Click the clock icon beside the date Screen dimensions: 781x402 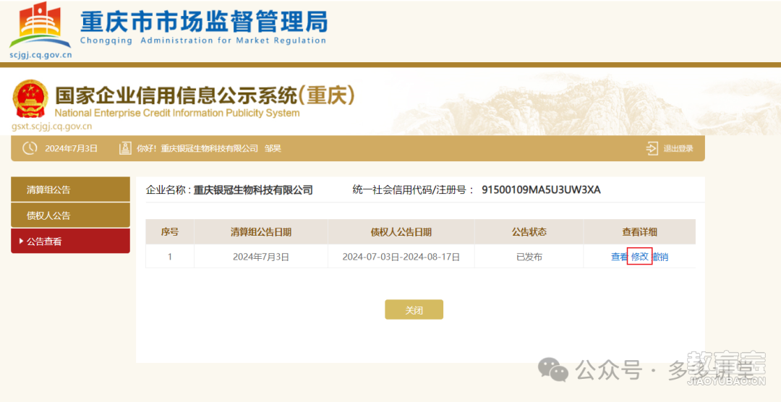(30, 148)
